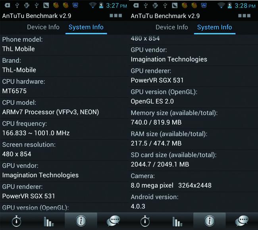
Task: Tap the Wi-Fi signal icon in left status bar
Action: coord(92,6)
